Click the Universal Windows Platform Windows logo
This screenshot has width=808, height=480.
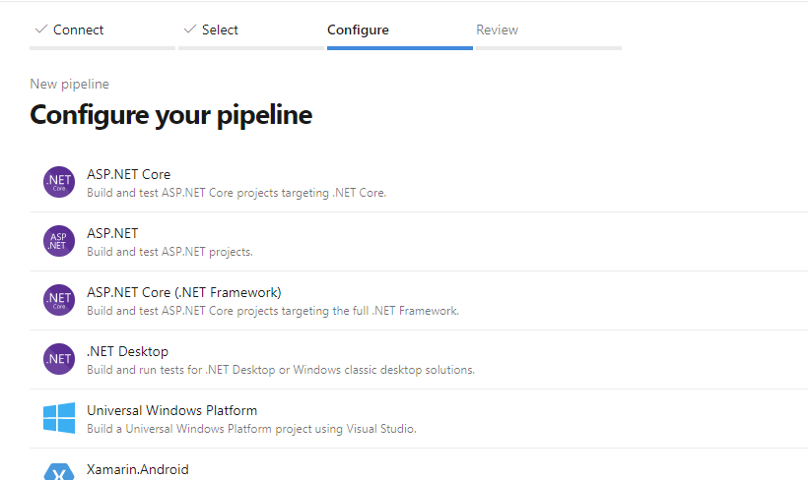[x=59, y=418]
